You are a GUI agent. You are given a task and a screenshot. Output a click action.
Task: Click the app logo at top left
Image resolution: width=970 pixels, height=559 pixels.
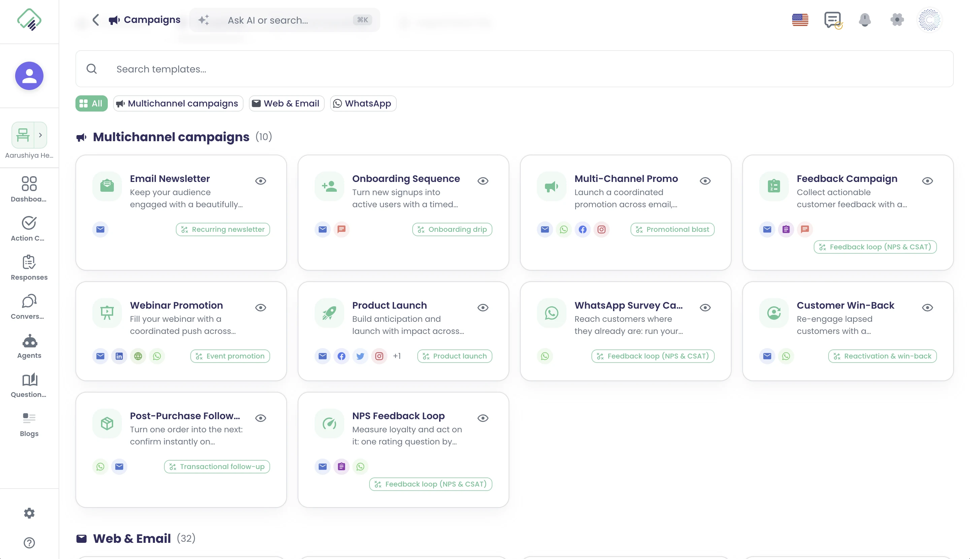click(29, 19)
